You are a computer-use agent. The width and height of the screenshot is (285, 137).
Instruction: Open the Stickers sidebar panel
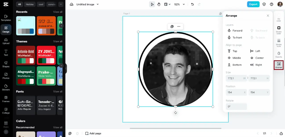pyautogui.click(x=6, y=88)
